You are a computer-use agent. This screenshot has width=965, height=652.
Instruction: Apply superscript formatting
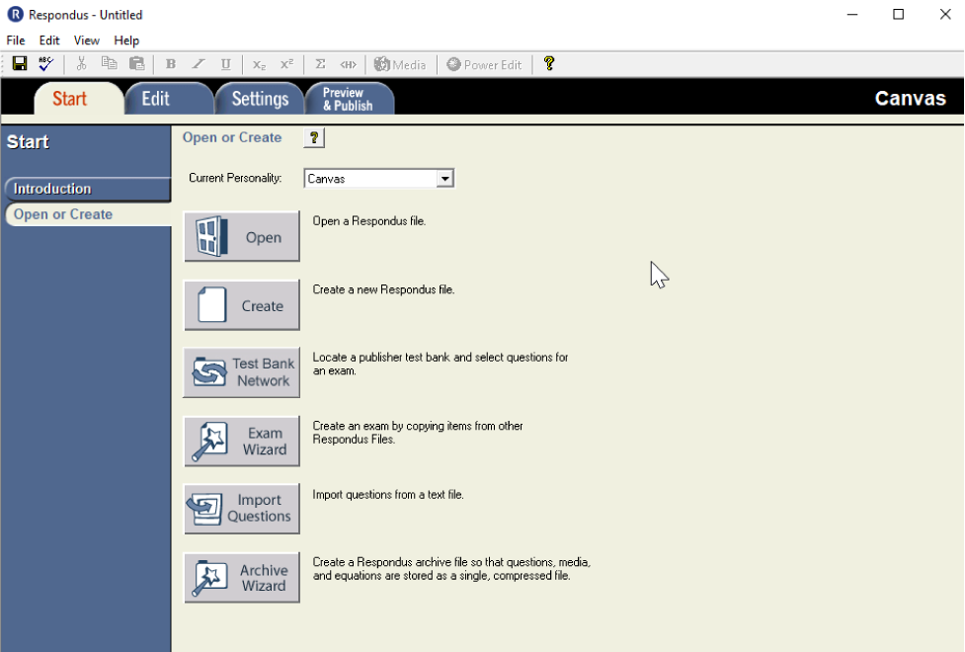pos(286,64)
